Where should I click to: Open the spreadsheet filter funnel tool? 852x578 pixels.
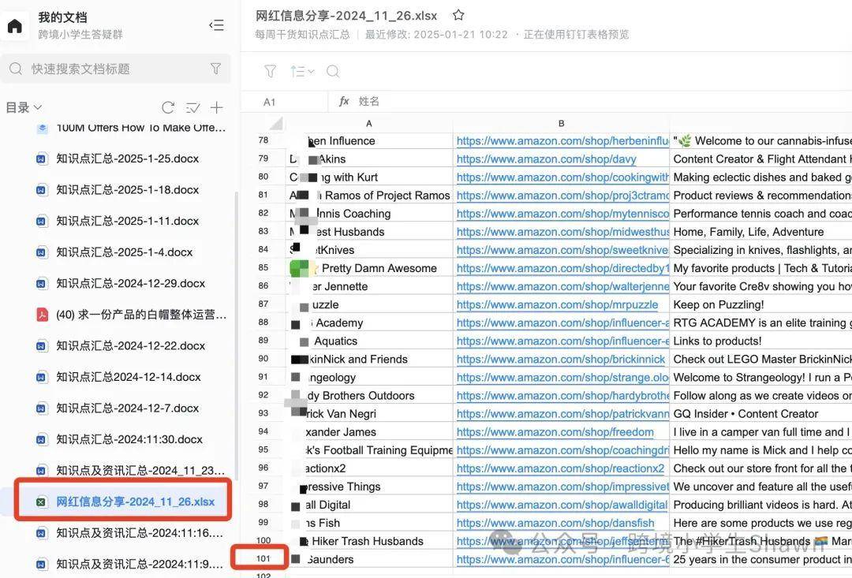click(x=270, y=71)
